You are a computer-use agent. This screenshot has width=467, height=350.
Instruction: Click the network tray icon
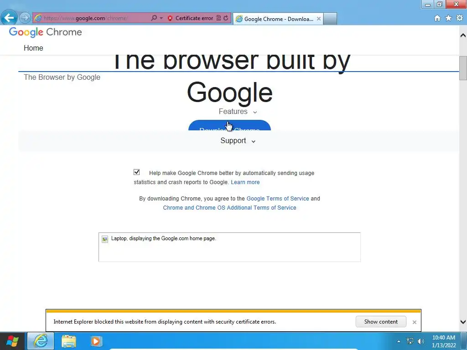coord(410,341)
